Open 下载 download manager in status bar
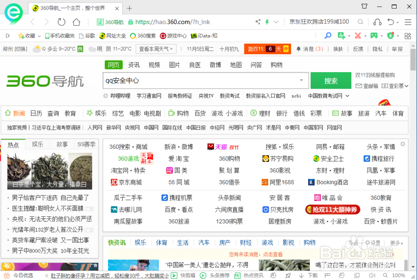417x280 pixels. tap(308, 275)
